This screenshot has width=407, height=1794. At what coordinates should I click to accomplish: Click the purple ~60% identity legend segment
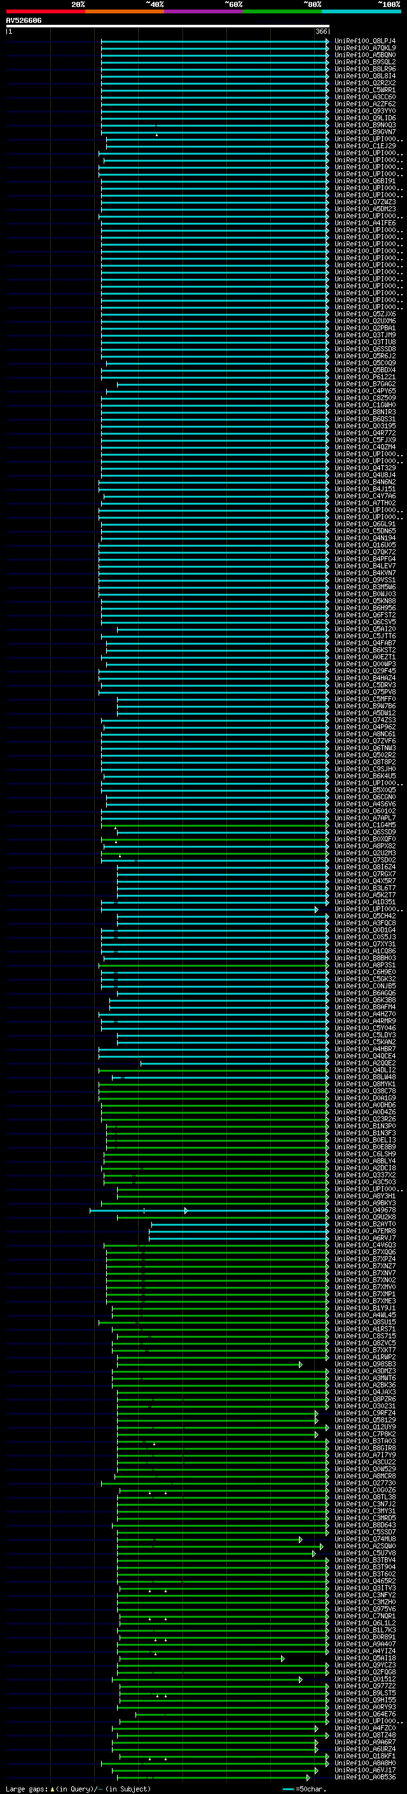pyautogui.click(x=204, y=11)
